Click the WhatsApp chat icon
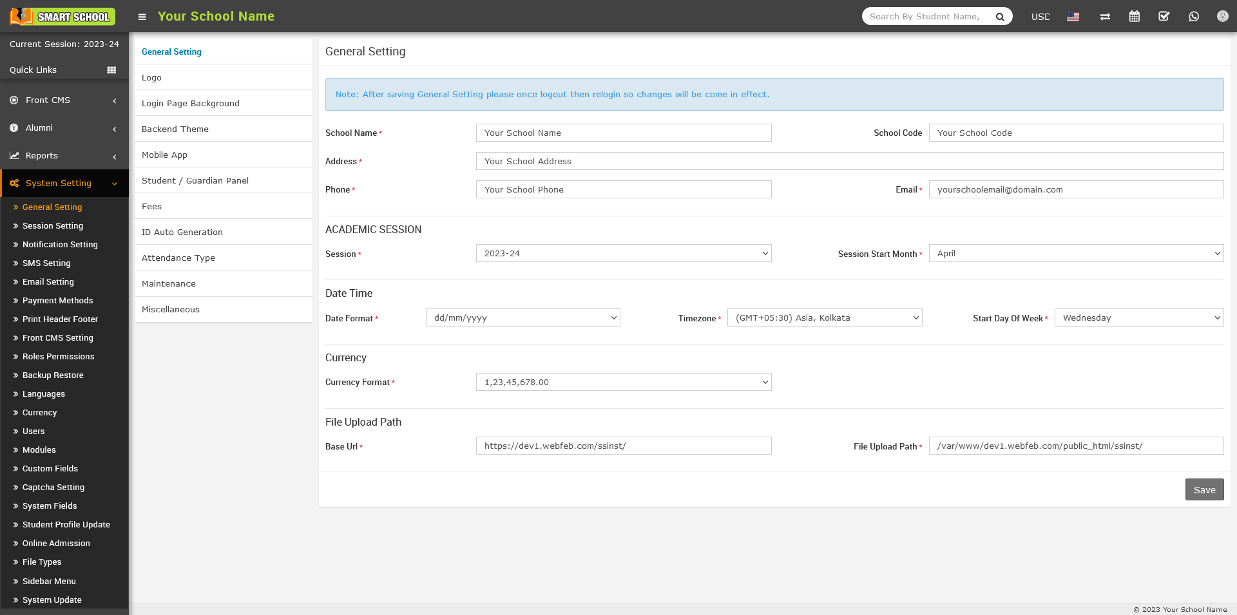The height and width of the screenshot is (615, 1237). point(1194,17)
